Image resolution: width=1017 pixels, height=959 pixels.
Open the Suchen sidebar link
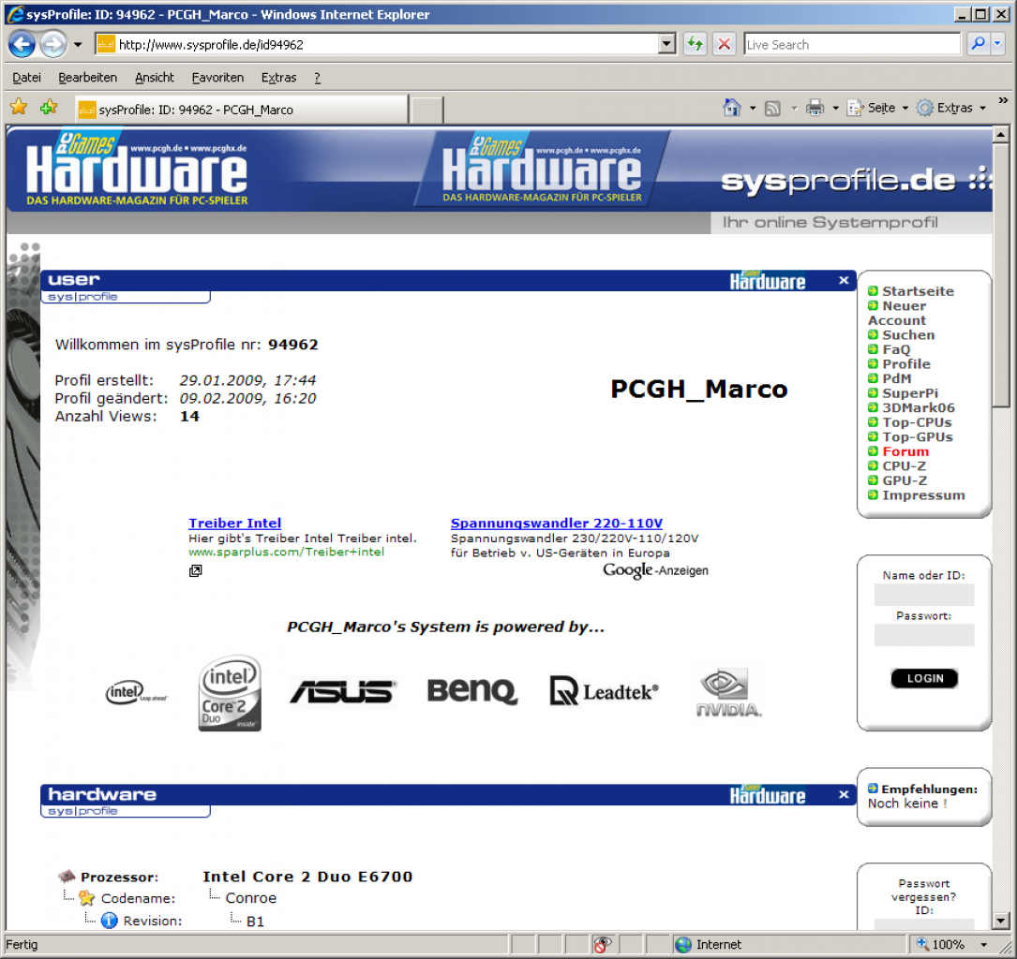click(908, 335)
